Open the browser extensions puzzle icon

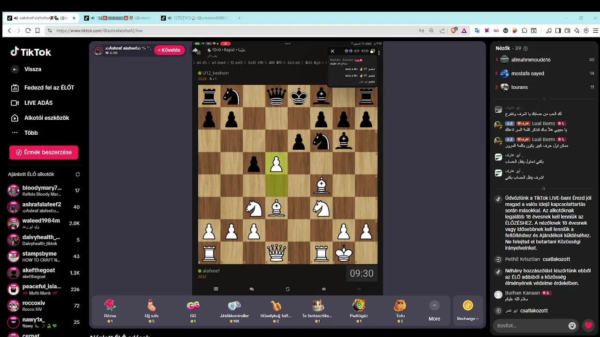pyautogui.click(x=524, y=30)
